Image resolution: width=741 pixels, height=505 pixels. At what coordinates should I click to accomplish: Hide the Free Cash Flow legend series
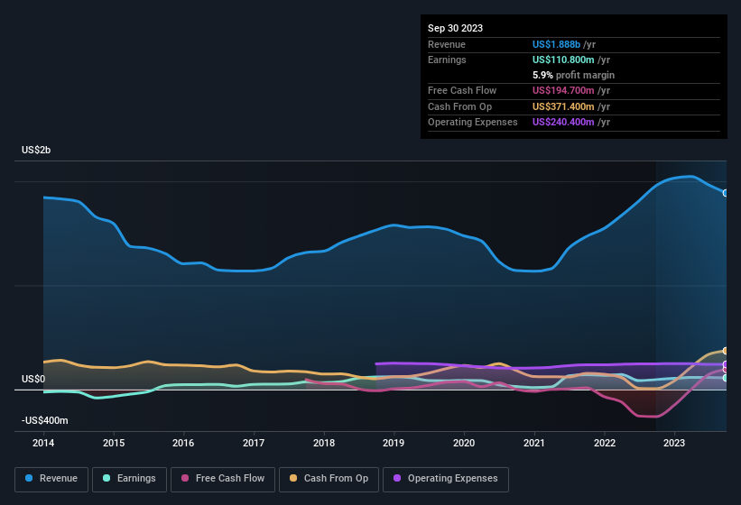click(x=222, y=478)
